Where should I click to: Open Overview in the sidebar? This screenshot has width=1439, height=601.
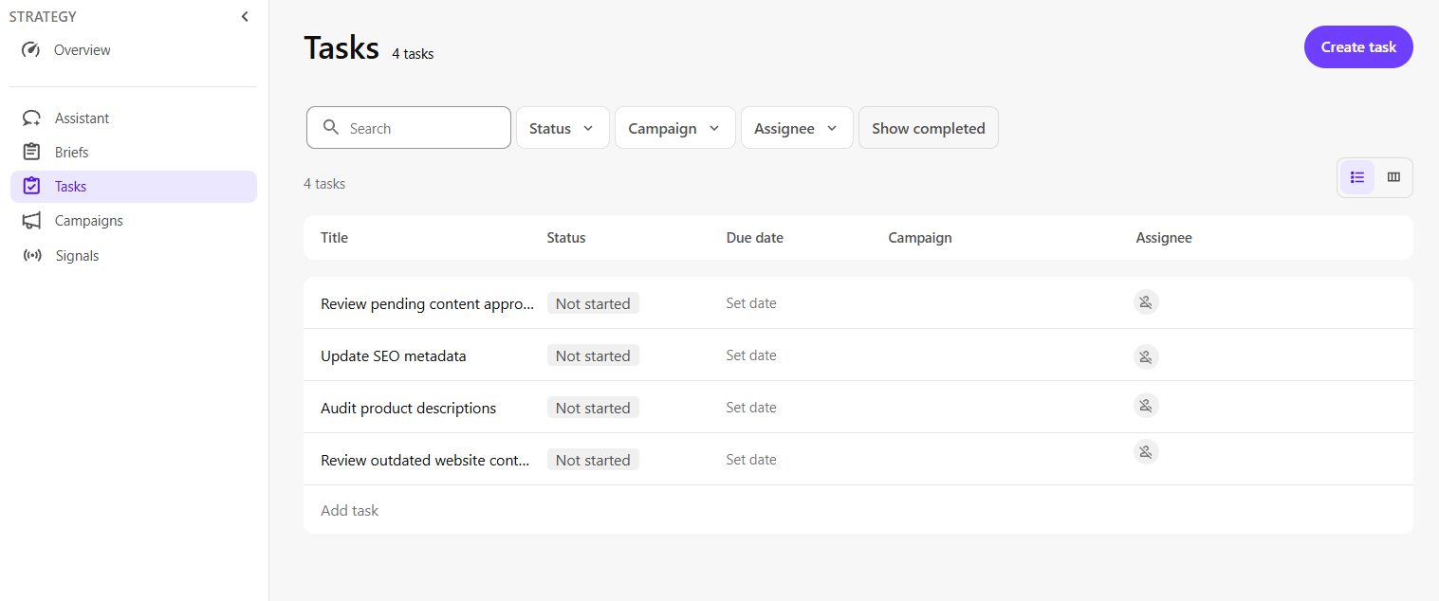(133, 50)
